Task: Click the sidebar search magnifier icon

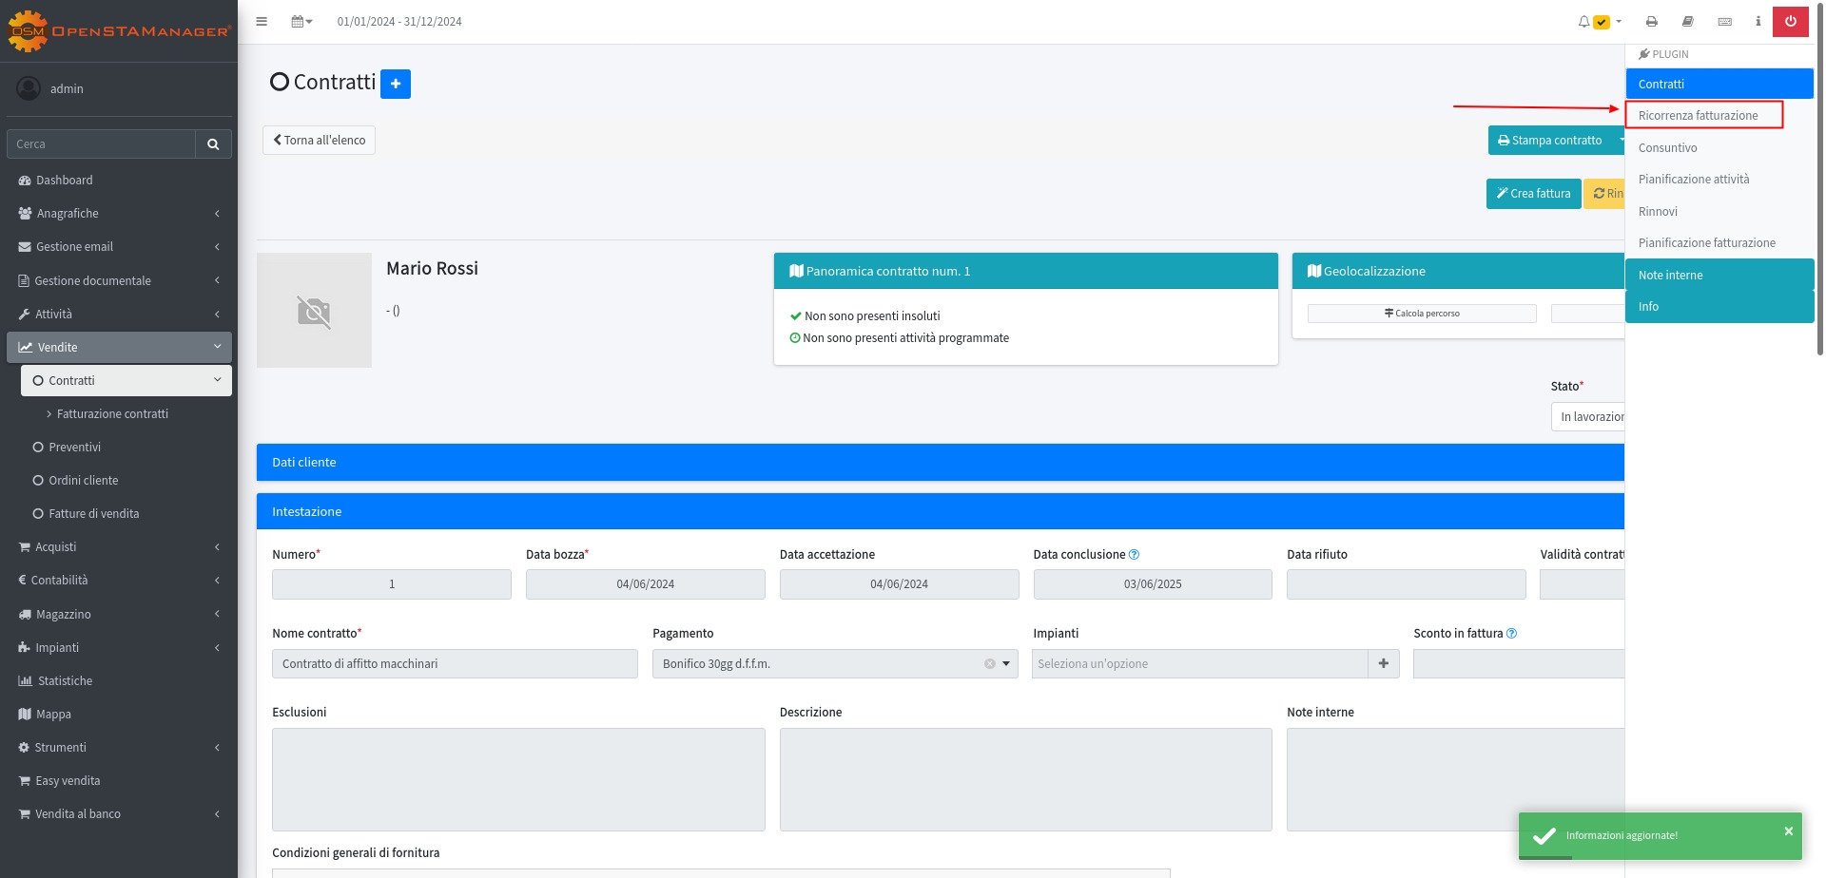Action: coord(213,144)
